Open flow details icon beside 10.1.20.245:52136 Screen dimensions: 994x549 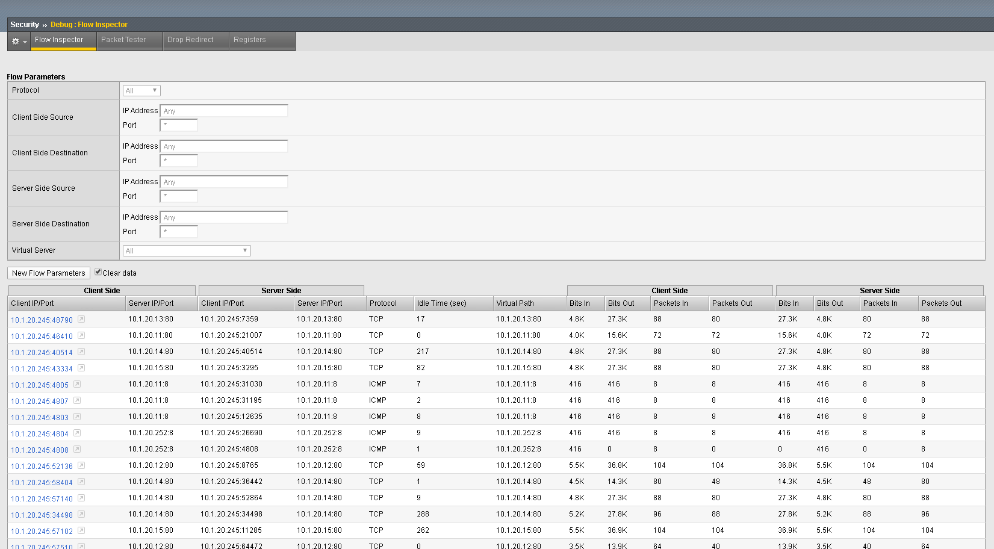pos(81,465)
